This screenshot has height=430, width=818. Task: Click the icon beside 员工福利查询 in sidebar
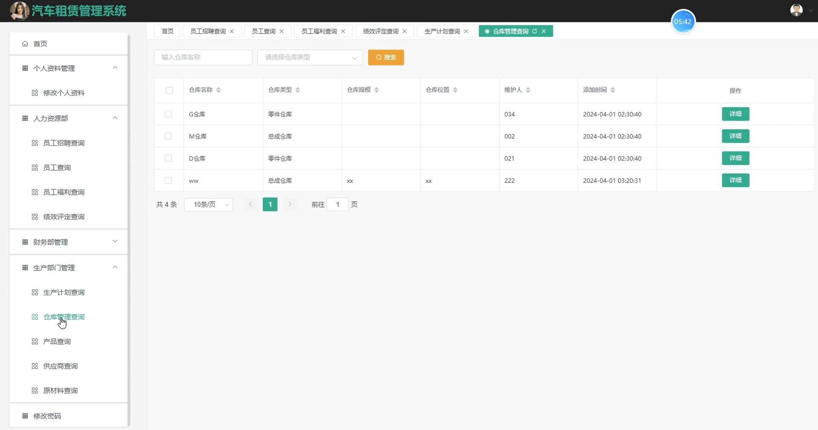[x=35, y=192]
